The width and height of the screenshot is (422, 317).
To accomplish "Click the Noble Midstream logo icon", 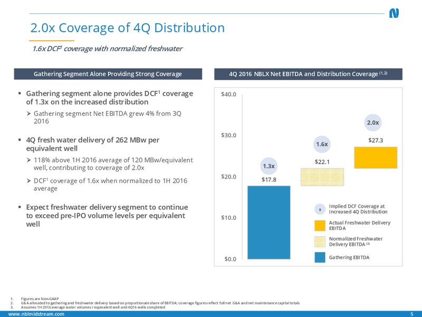I will pyautogui.click(x=394, y=13).
